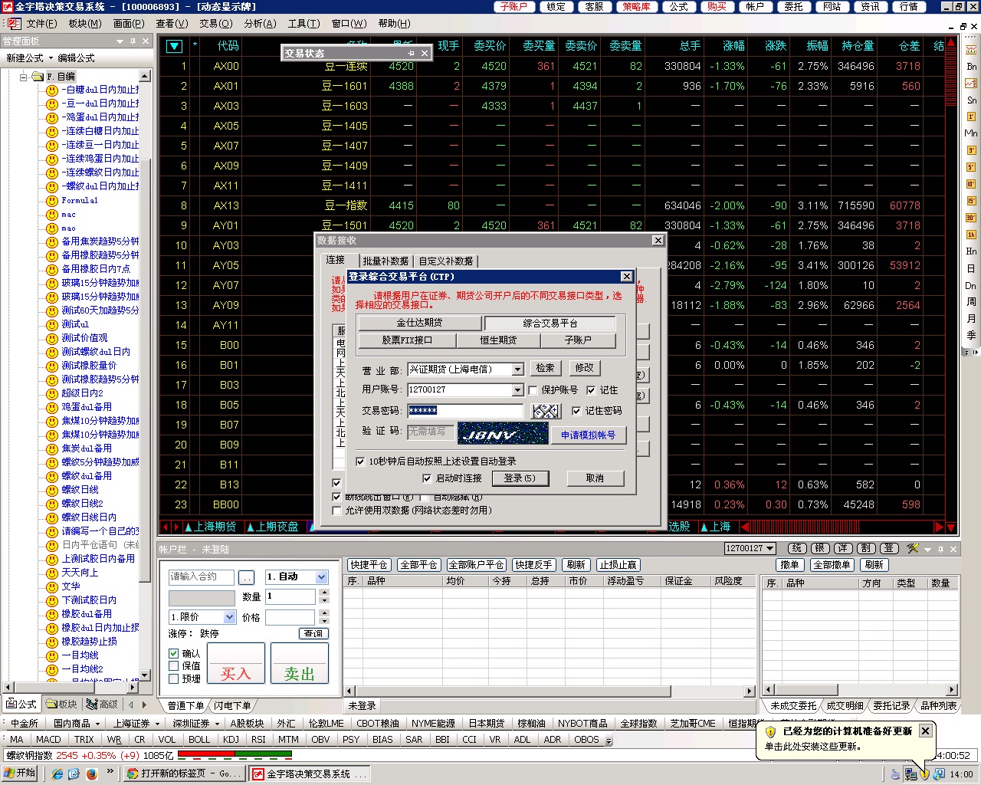Image resolution: width=981 pixels, height=785 pixels.
Task: Toggle the 启动时连接 checkbox
Action: [x=427, y=478]
